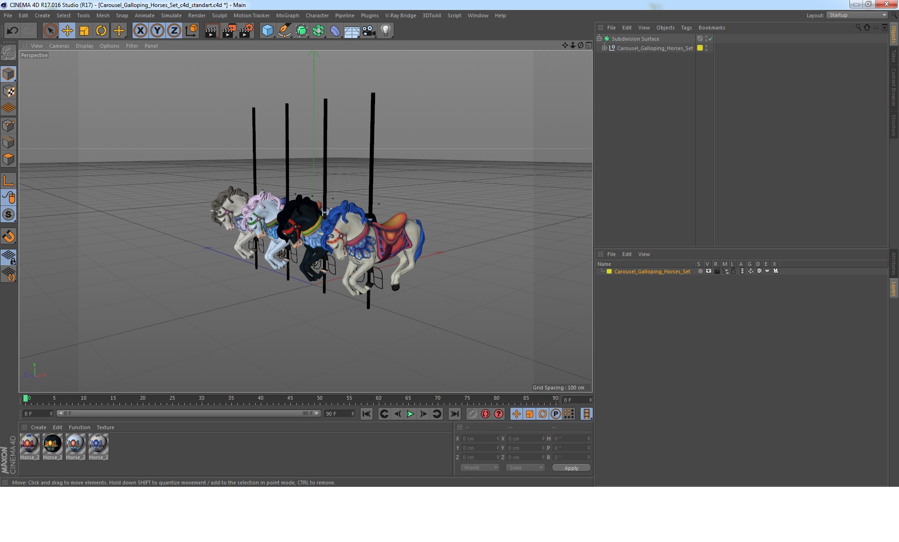The image size is (899, 542).
Task: Click the Make Editable globe icon
Action: 8,53
